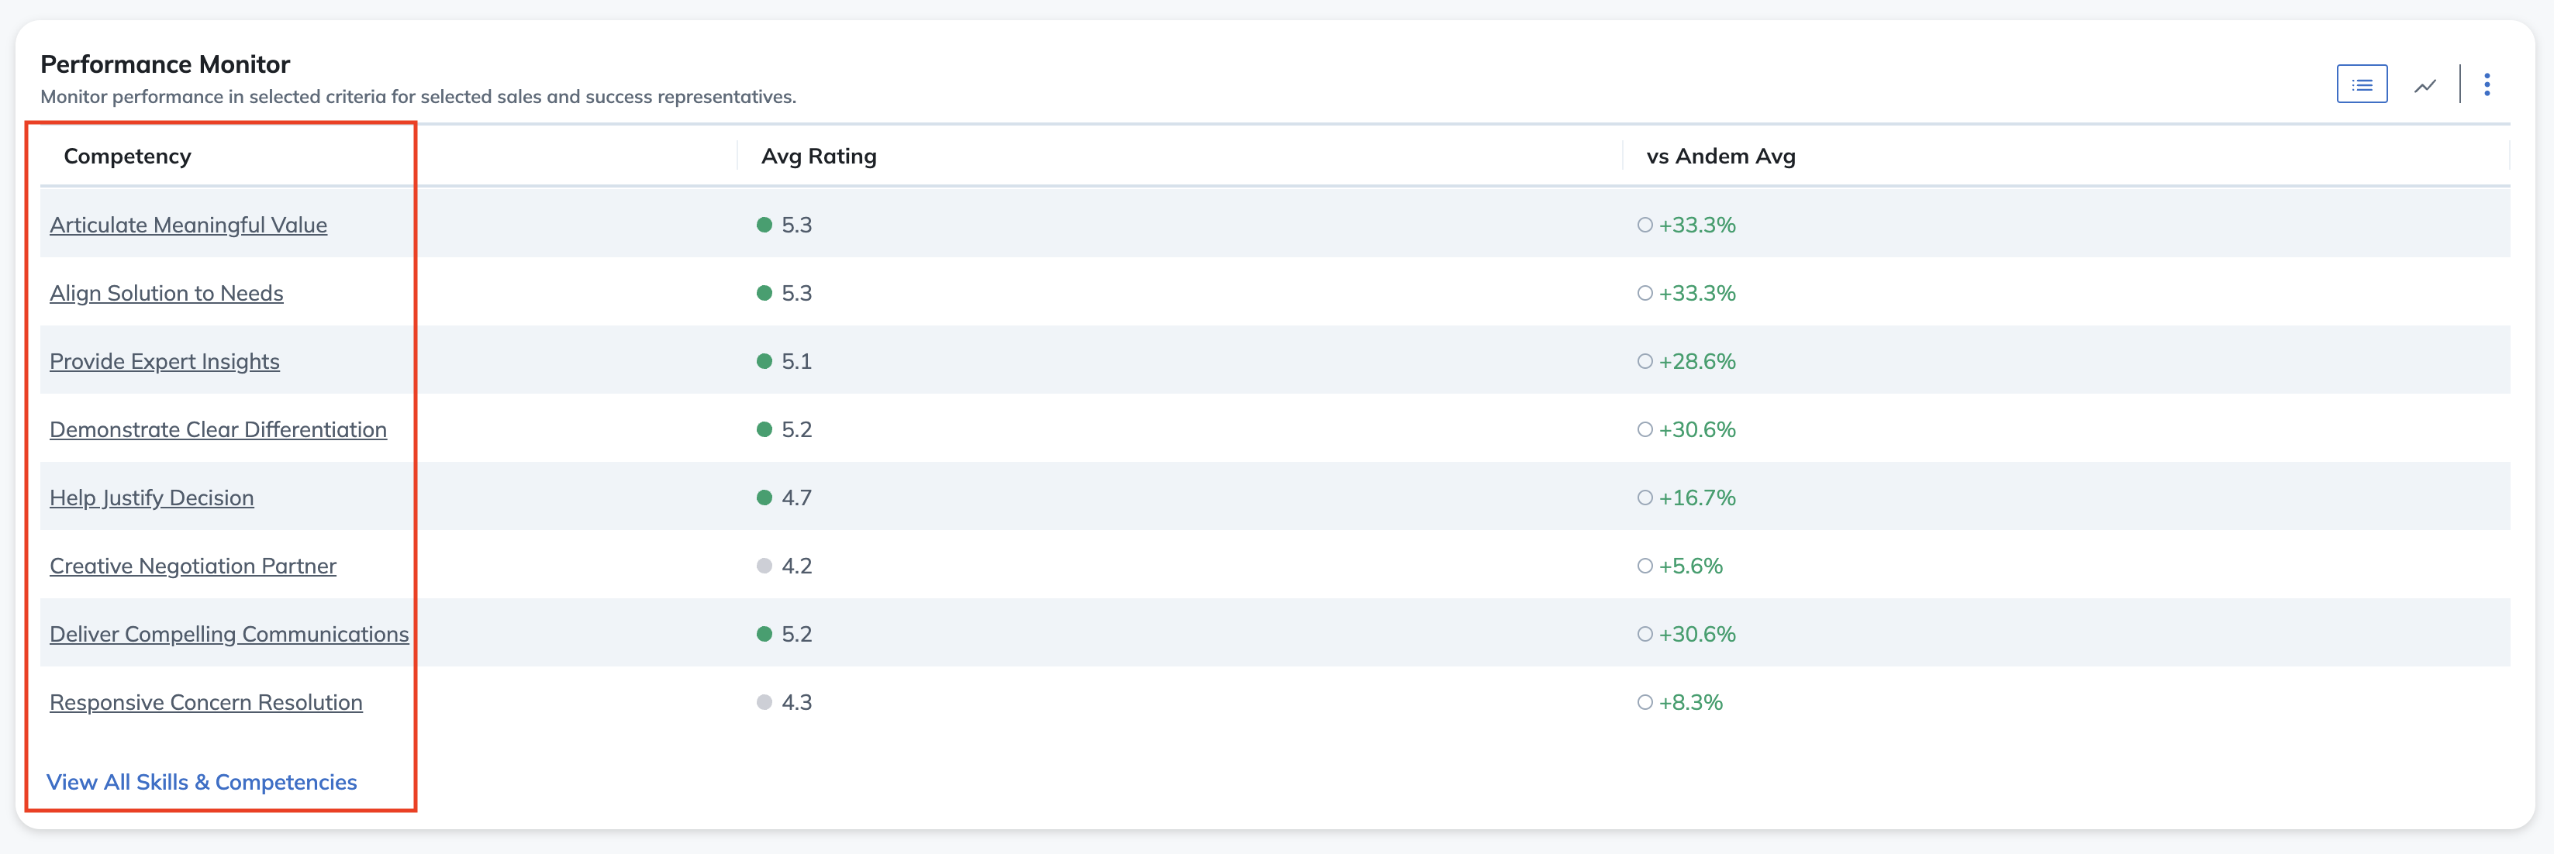Click circle icon next to +5.6%
The image size is (2554, 854).
coord(1645,566)
